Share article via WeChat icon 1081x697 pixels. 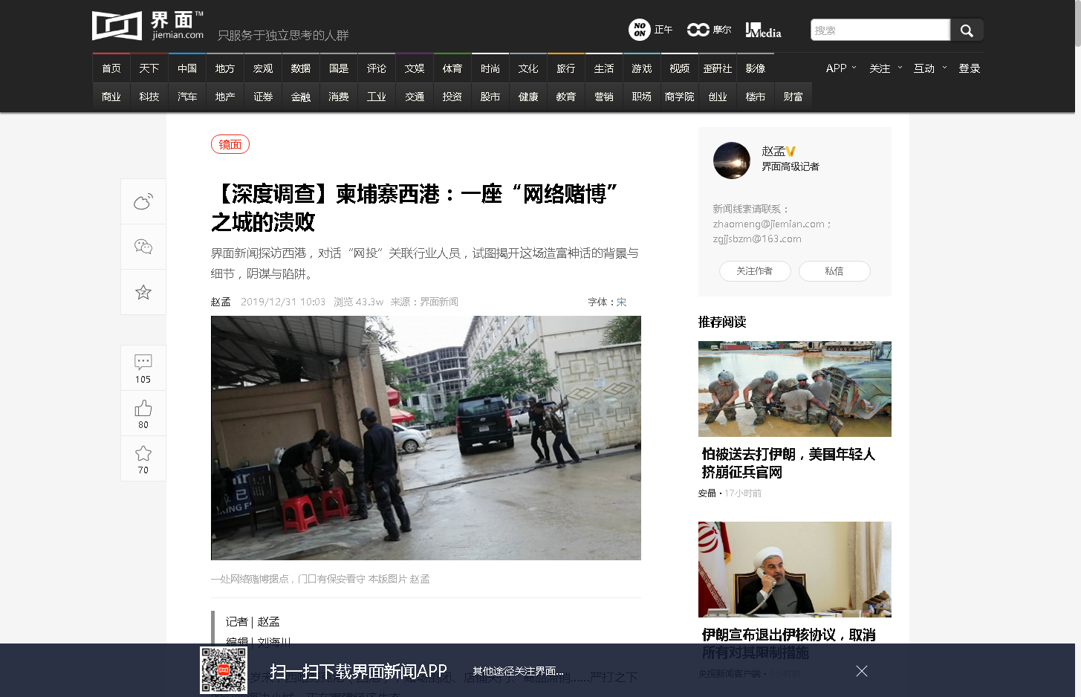tap(143, 247)
